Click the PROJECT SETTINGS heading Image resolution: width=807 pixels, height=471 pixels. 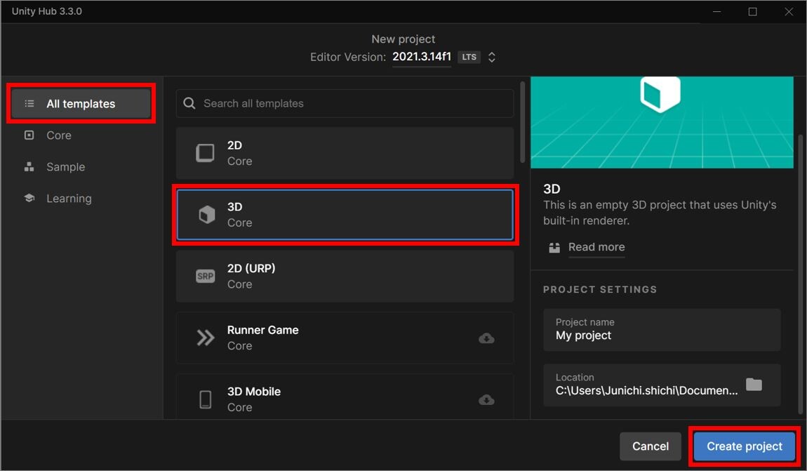coord(600,289)
